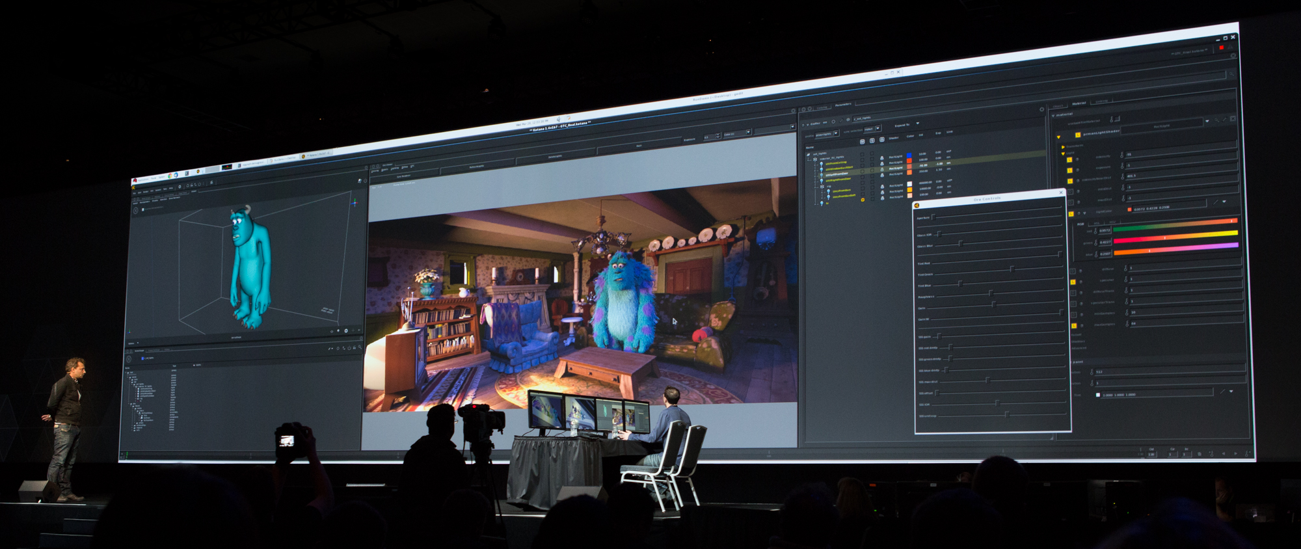Image resolution: width=1301 pixels, height=549 pixels.
Task: Click the red color gradient slider
Action: click(x=1175, y=225)
